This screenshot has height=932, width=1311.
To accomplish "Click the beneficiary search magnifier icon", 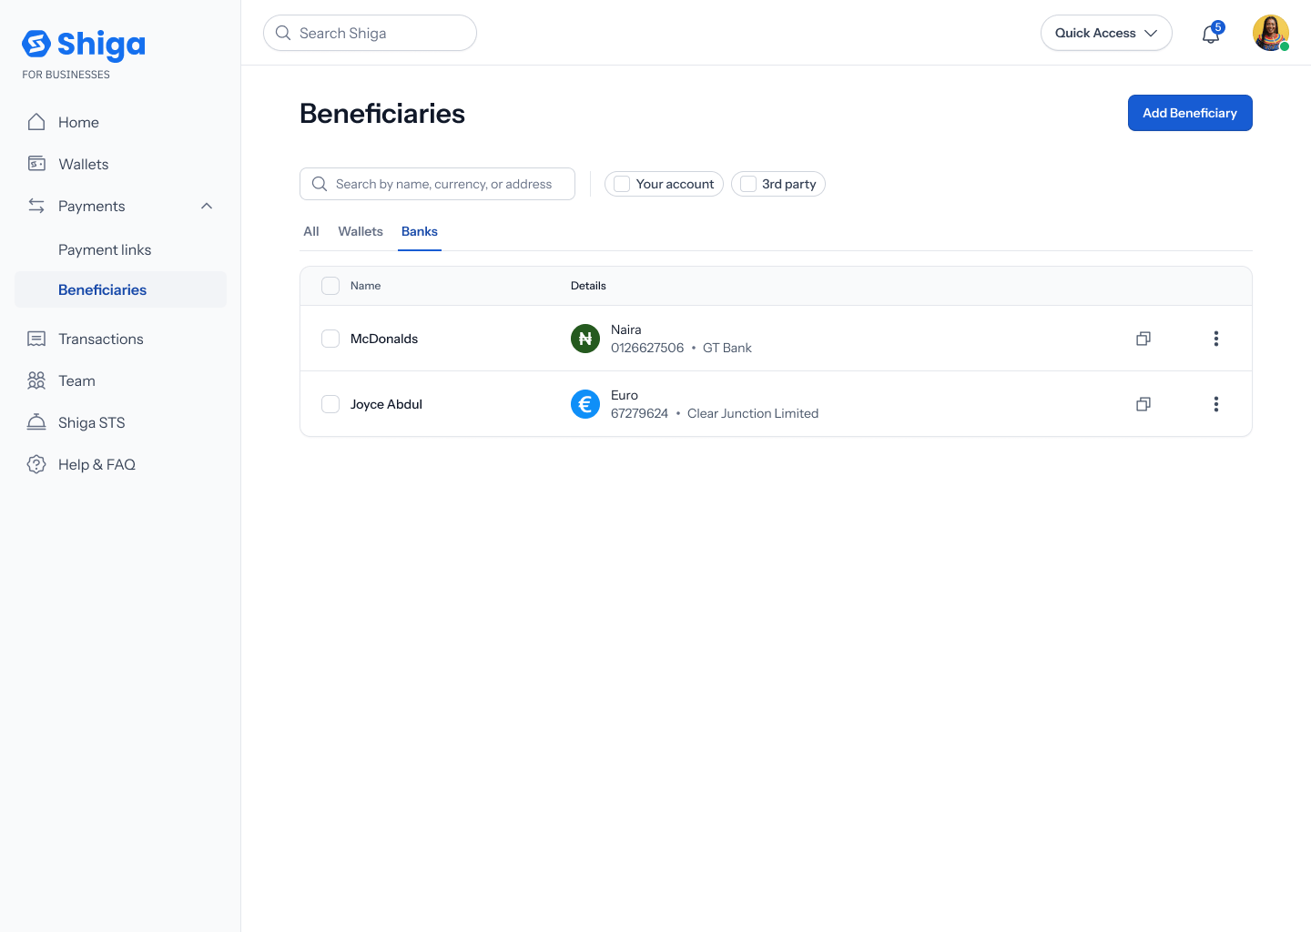I will pos(320,184).
